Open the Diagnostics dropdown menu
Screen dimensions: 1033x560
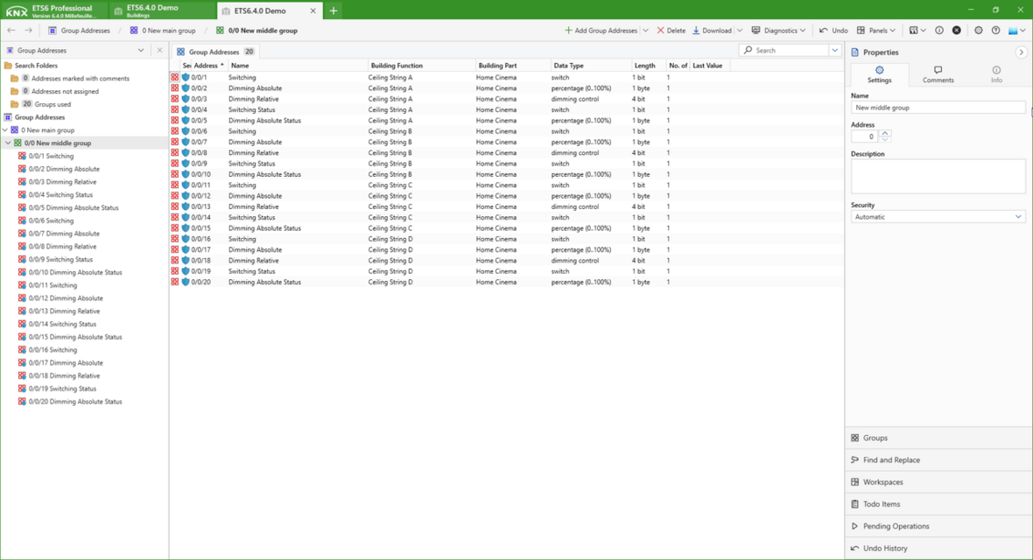coord(778,31)
